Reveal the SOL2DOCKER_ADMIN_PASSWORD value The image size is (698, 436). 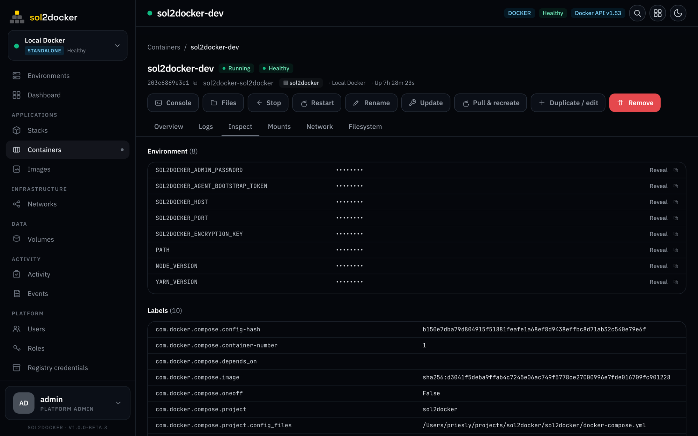coord(658,170)
